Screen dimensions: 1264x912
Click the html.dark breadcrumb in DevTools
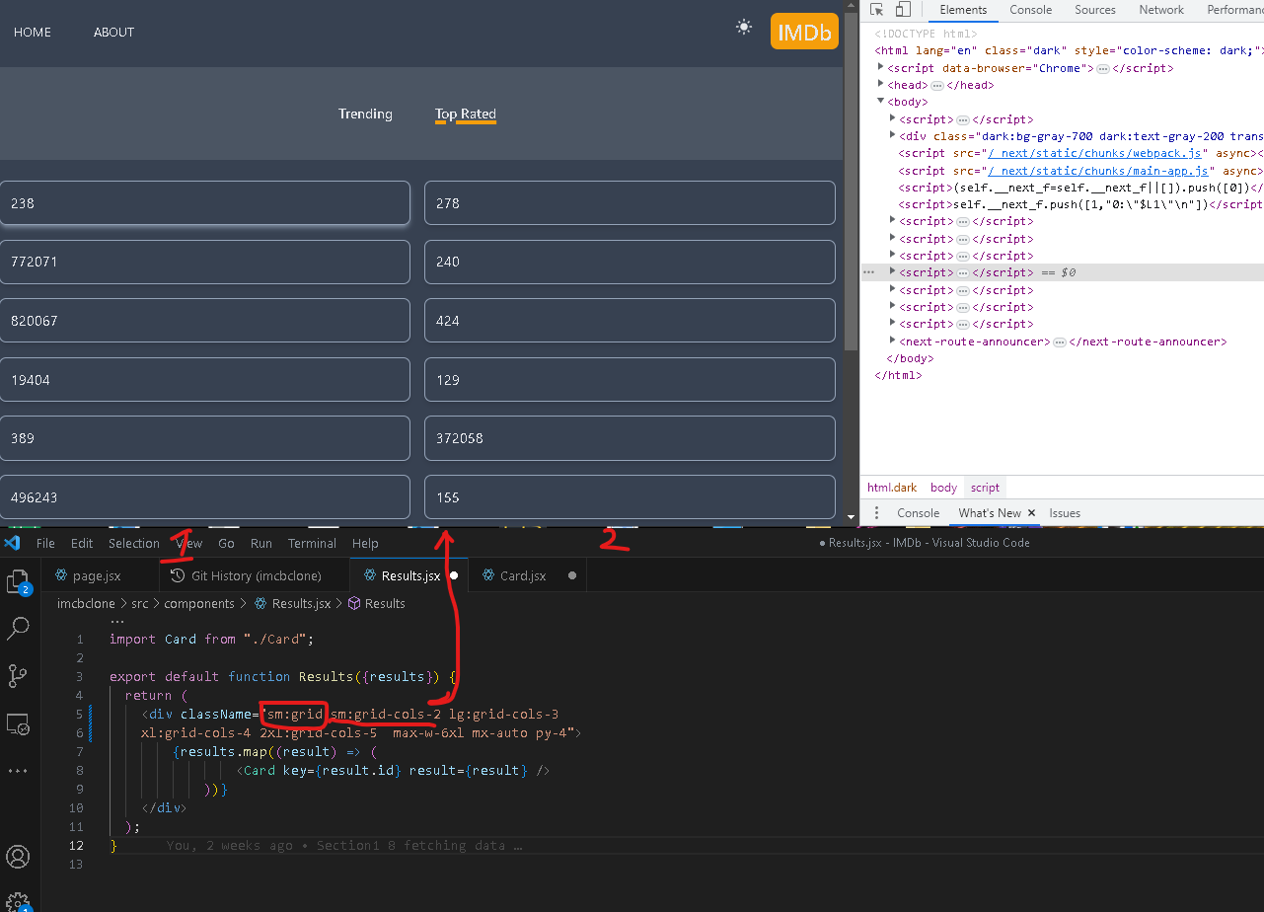pyautogui.click(x=892, y=488)
